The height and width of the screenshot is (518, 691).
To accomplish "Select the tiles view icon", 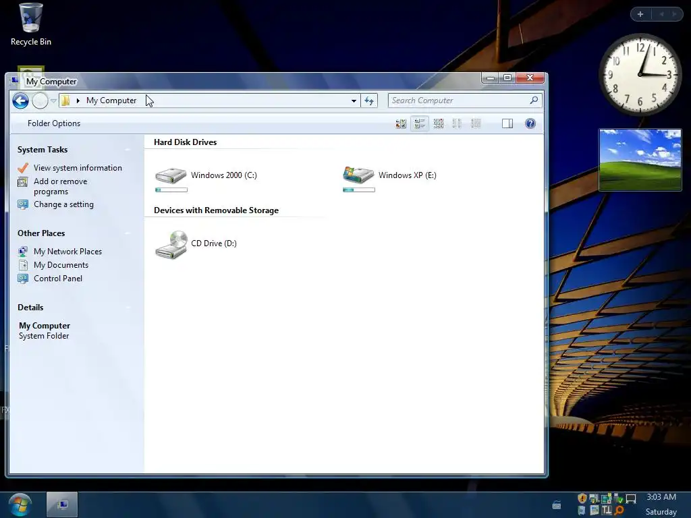I will coord(420,124).
